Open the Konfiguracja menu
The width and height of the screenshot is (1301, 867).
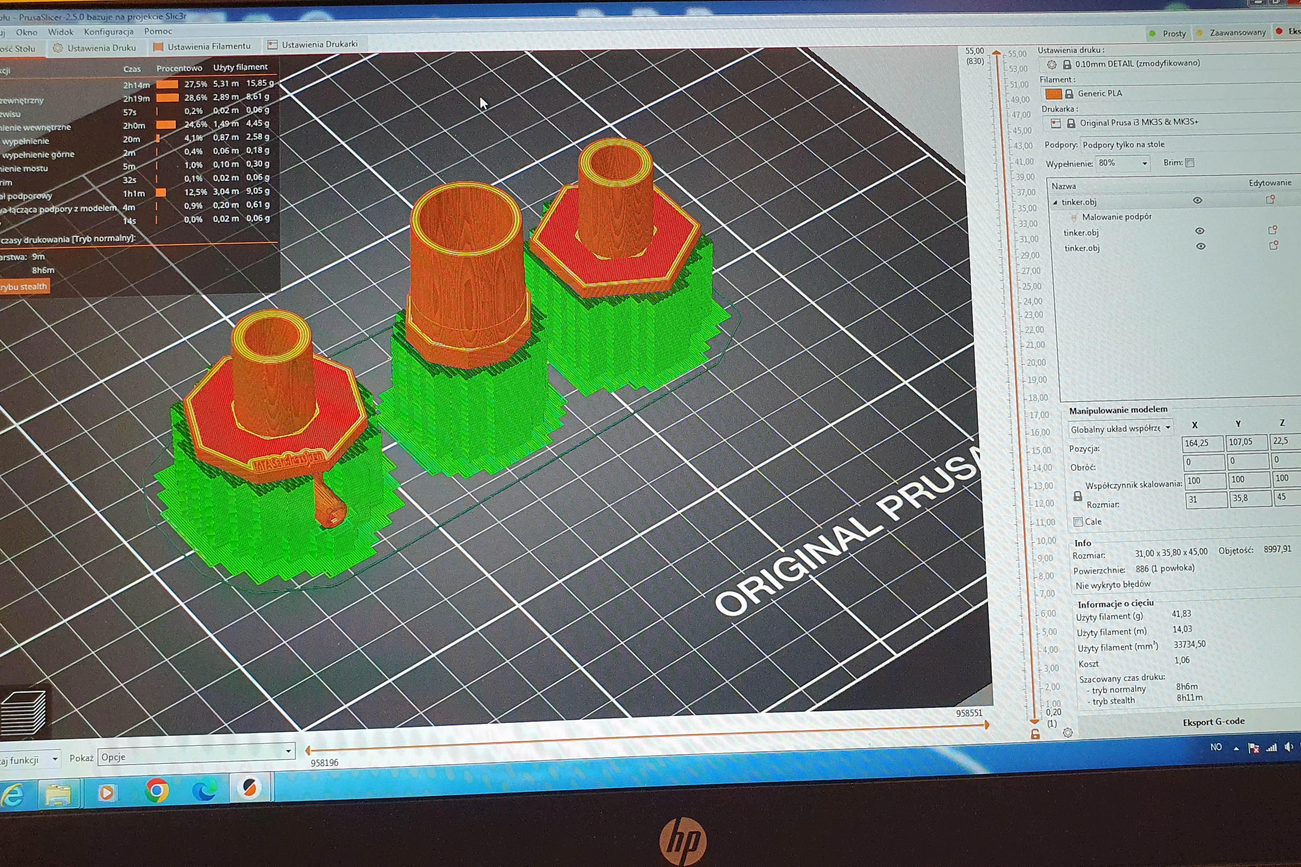click(x=108, y=32)
